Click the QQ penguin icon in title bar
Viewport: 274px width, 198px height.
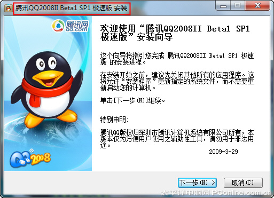pyautogui.click(x=8, y=8)
